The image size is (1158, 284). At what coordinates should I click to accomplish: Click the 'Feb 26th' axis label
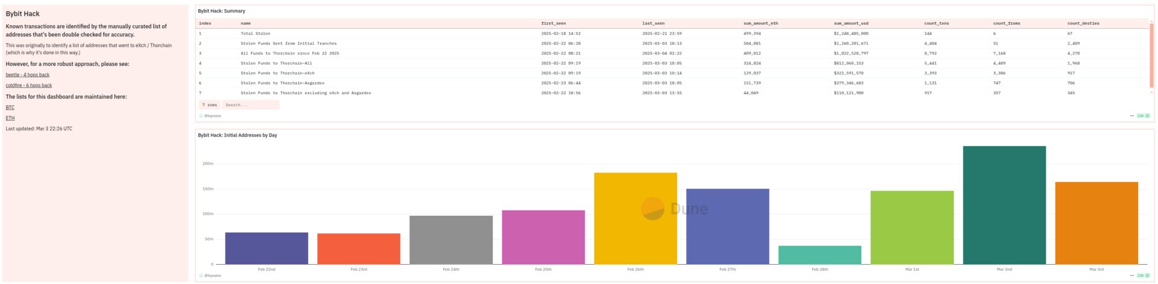pyautogui.click(x=636, y=270)
